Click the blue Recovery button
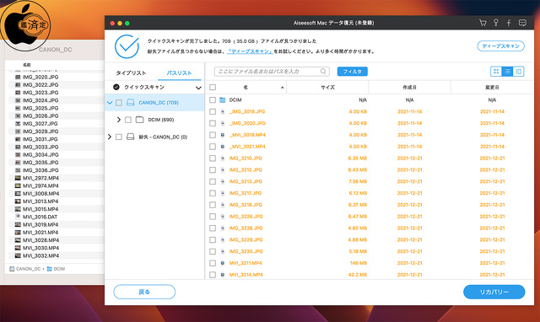The image size is (540, 322). pyautogui.click(x=494, y=292)
